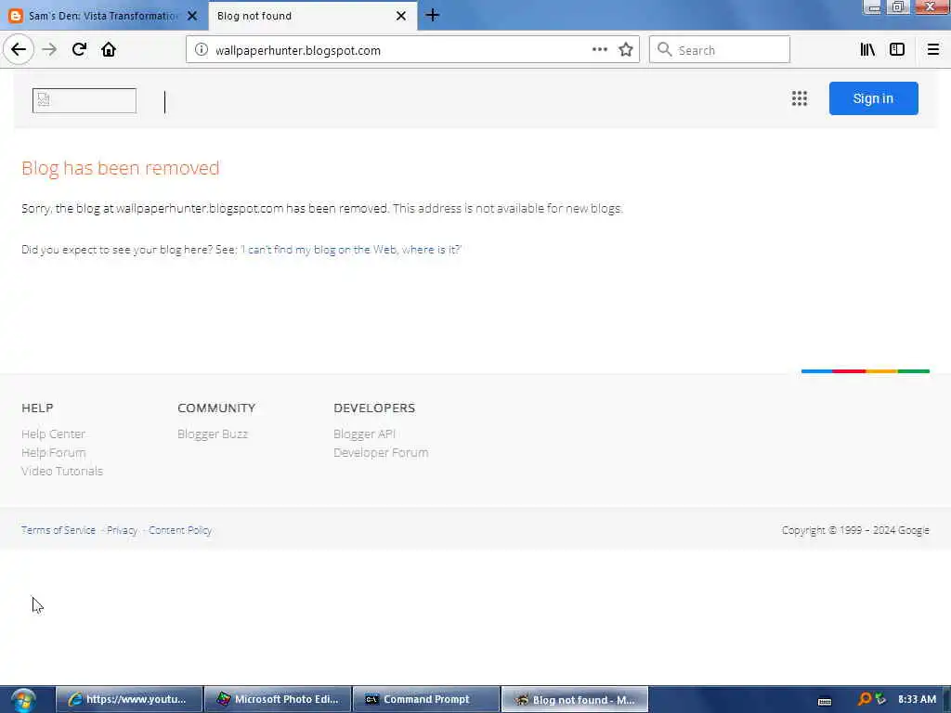
Task: Toggle the sidebar view
Action: point(897,50)
